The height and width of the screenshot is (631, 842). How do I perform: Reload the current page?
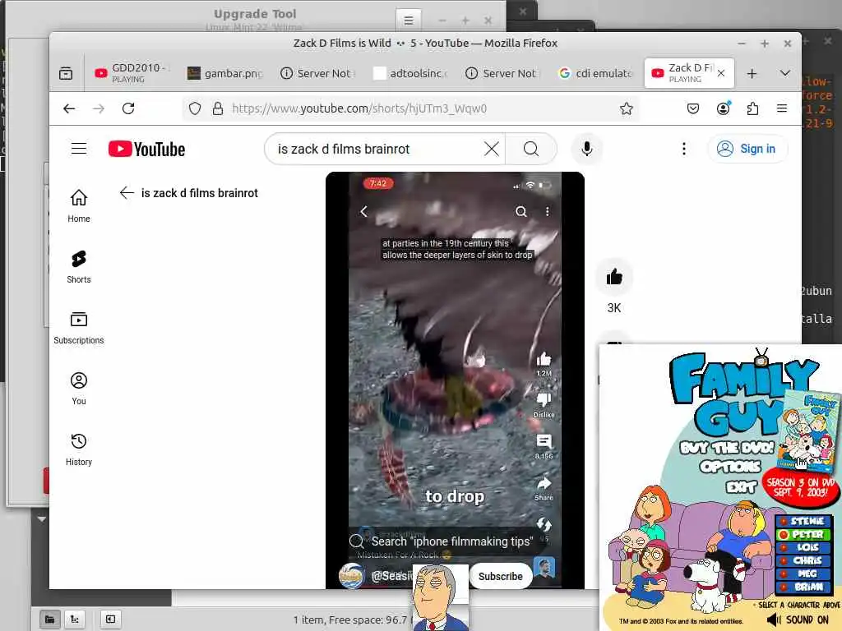[x=128, y=108]
